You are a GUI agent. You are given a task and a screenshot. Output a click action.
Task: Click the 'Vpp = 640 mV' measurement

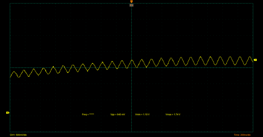tap(118, 114)
